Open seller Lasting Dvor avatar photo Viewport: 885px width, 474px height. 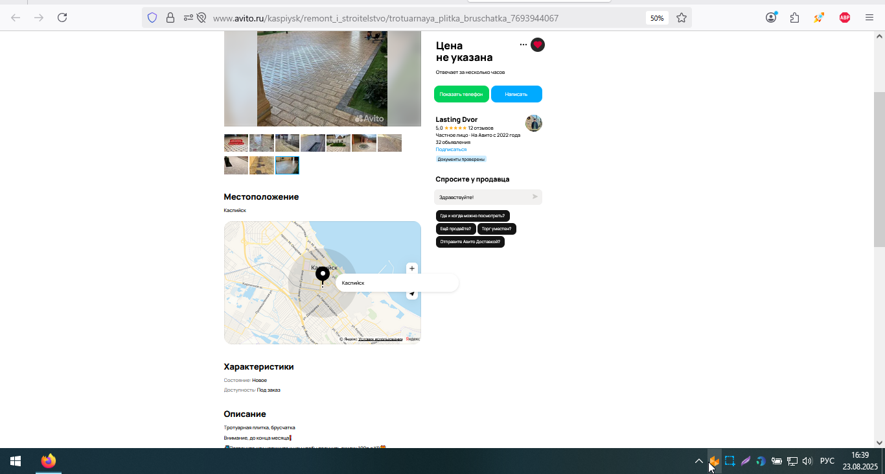(x=534, y=123)
